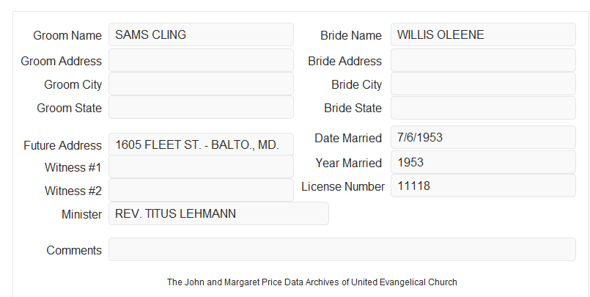Click the Minister field REV. TITUS LEHMANN
The image size is (590, 297).
click(x=218, y=213)
